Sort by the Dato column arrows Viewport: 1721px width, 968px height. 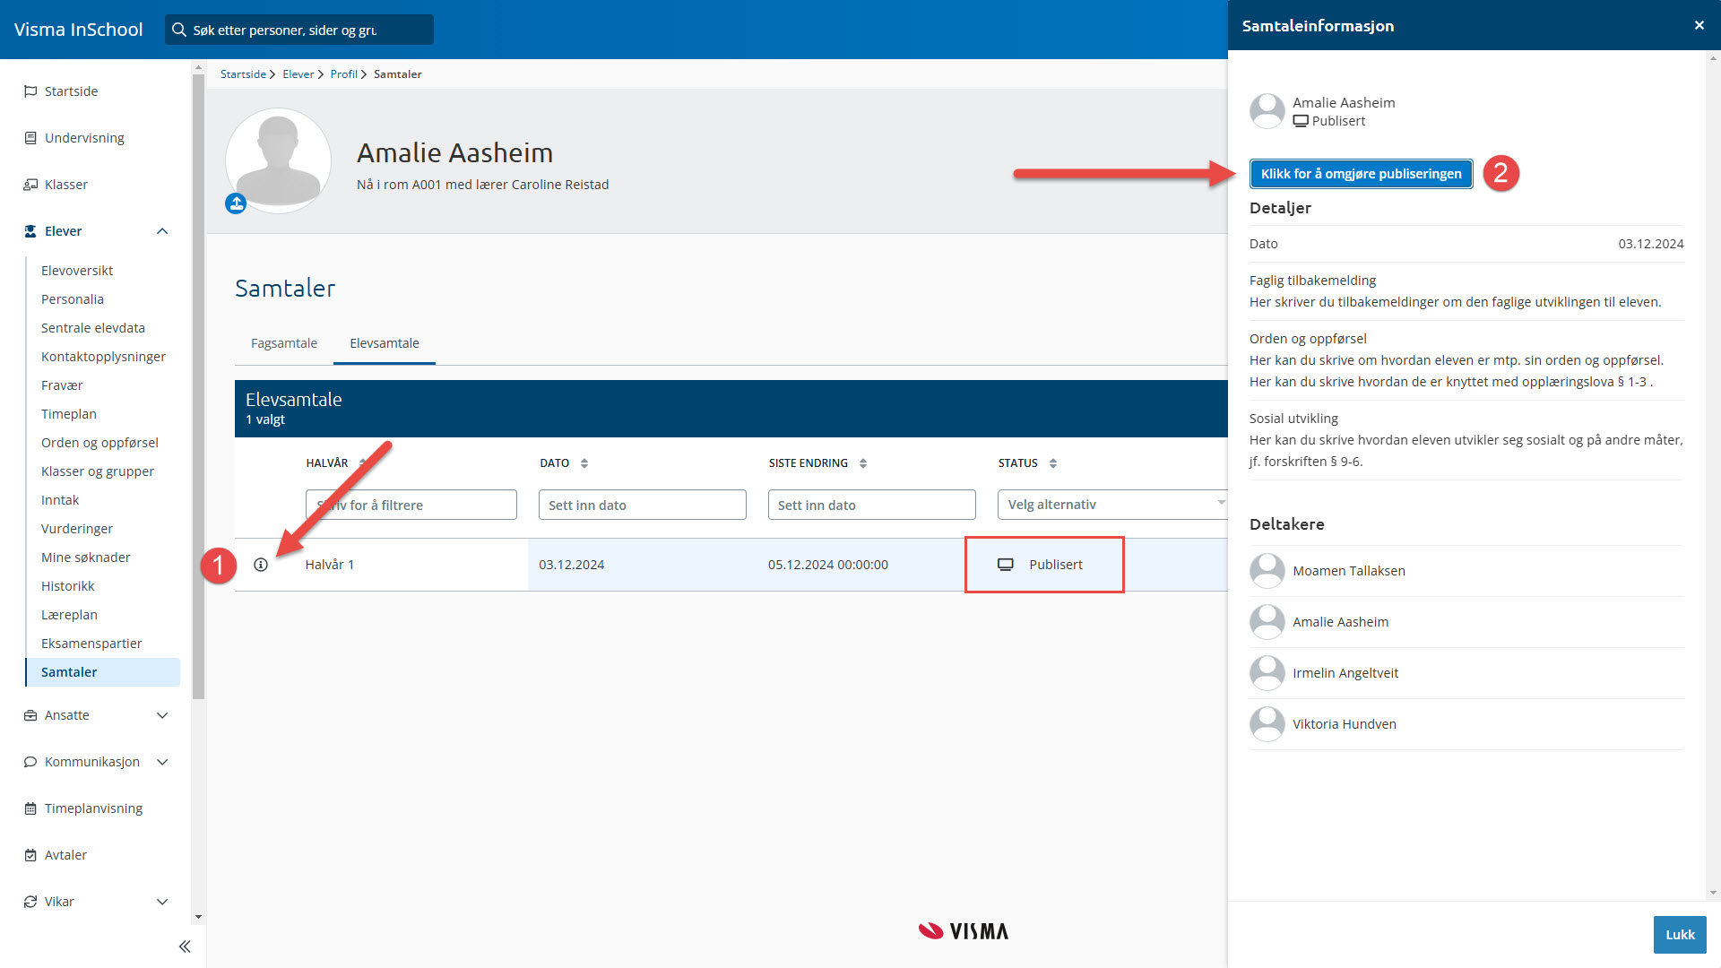pyautogui.click(x=584, y=463)
